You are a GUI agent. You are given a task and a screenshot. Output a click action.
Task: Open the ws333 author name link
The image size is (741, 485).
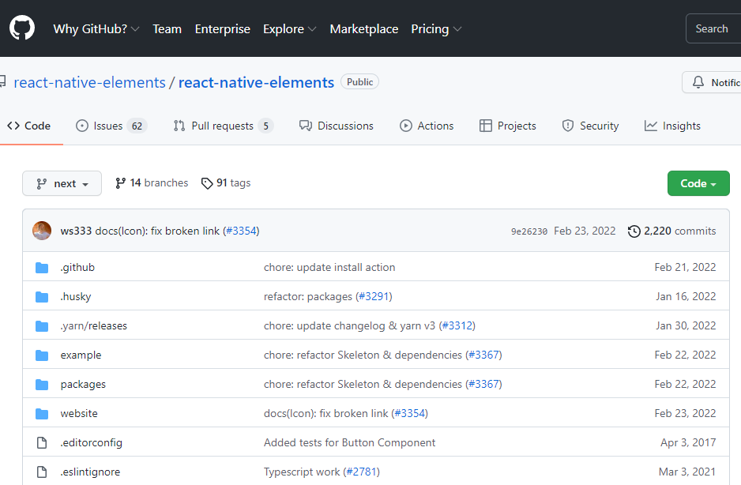coord(76,231)
